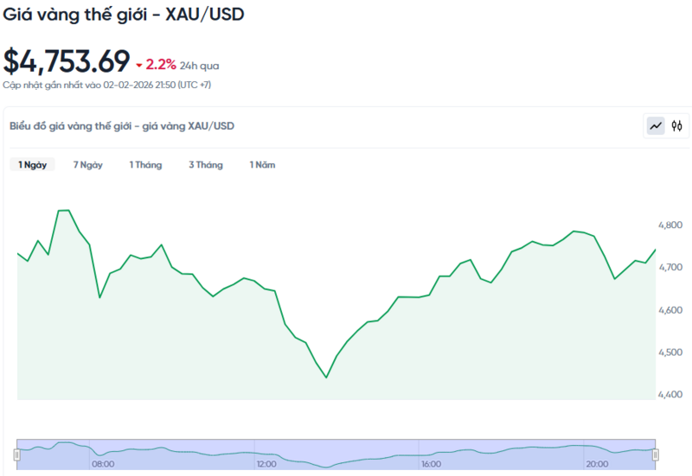Image resolution: width=692 pixels, height=476 pixels.
Task: Show the 3 Tháng chart range
Action: coord(205,165)
